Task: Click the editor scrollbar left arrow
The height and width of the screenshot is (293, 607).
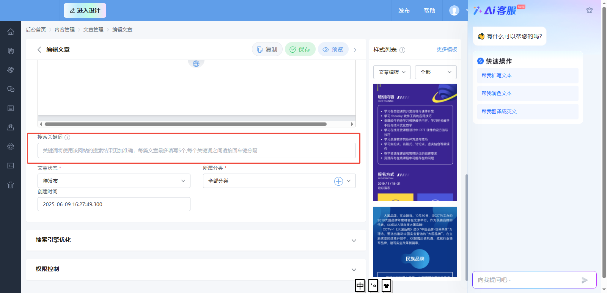Action: click(x=41, y=124)
